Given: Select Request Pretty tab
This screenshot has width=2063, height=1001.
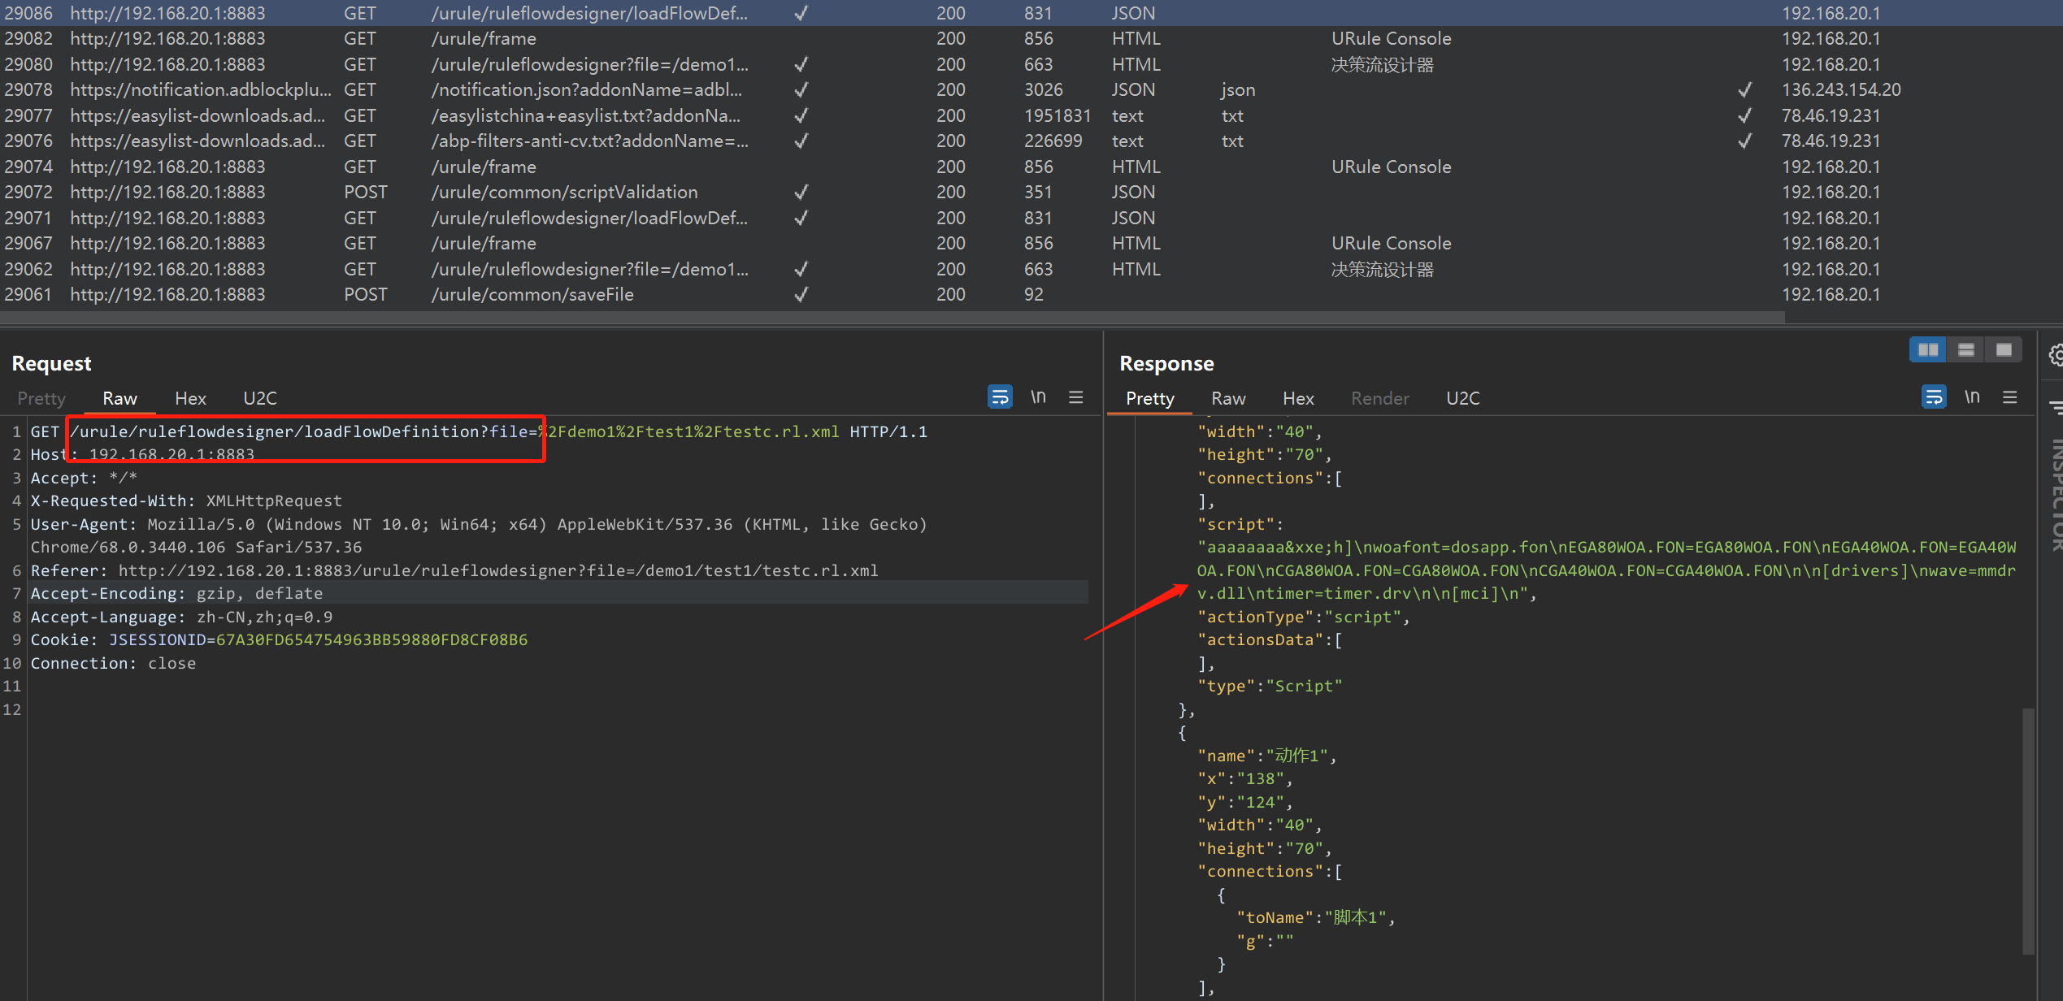Looking at the screenshot, I should pos(41,398).
